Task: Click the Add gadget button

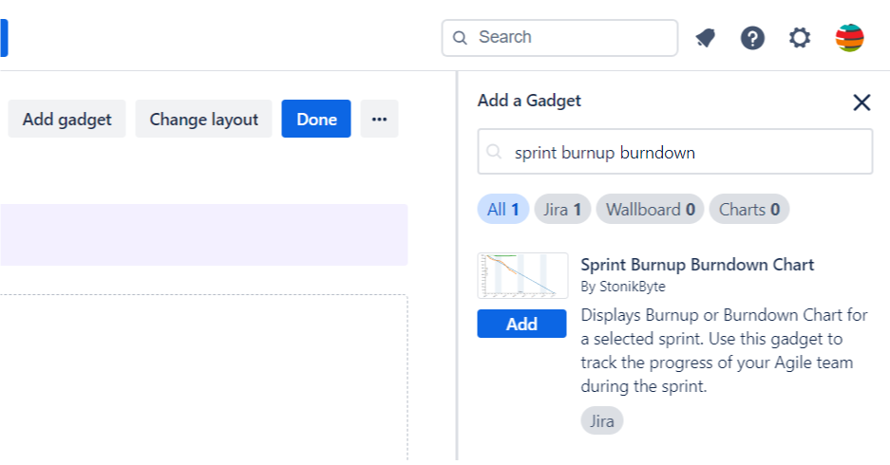Action: [x=67, y=119]
